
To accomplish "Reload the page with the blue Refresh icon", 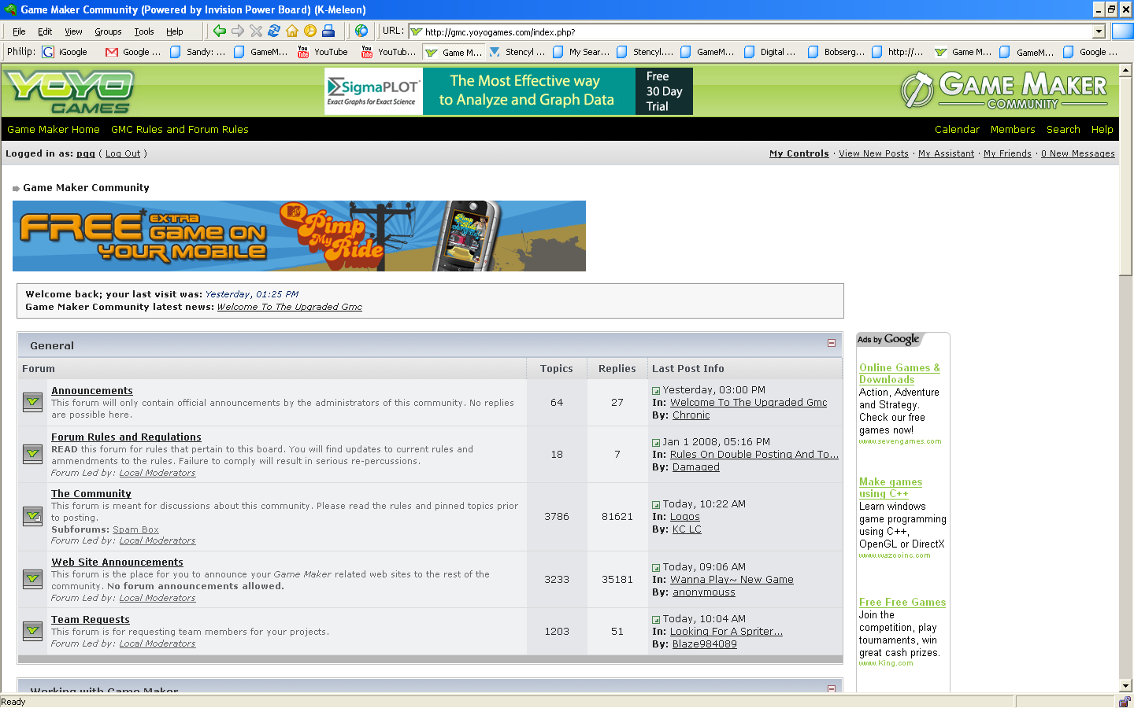I will tap(274, 31).
